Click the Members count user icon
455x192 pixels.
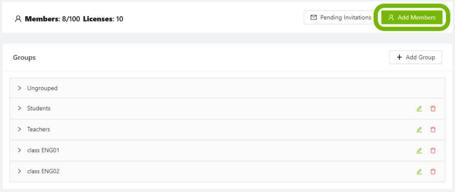(18, 19)
